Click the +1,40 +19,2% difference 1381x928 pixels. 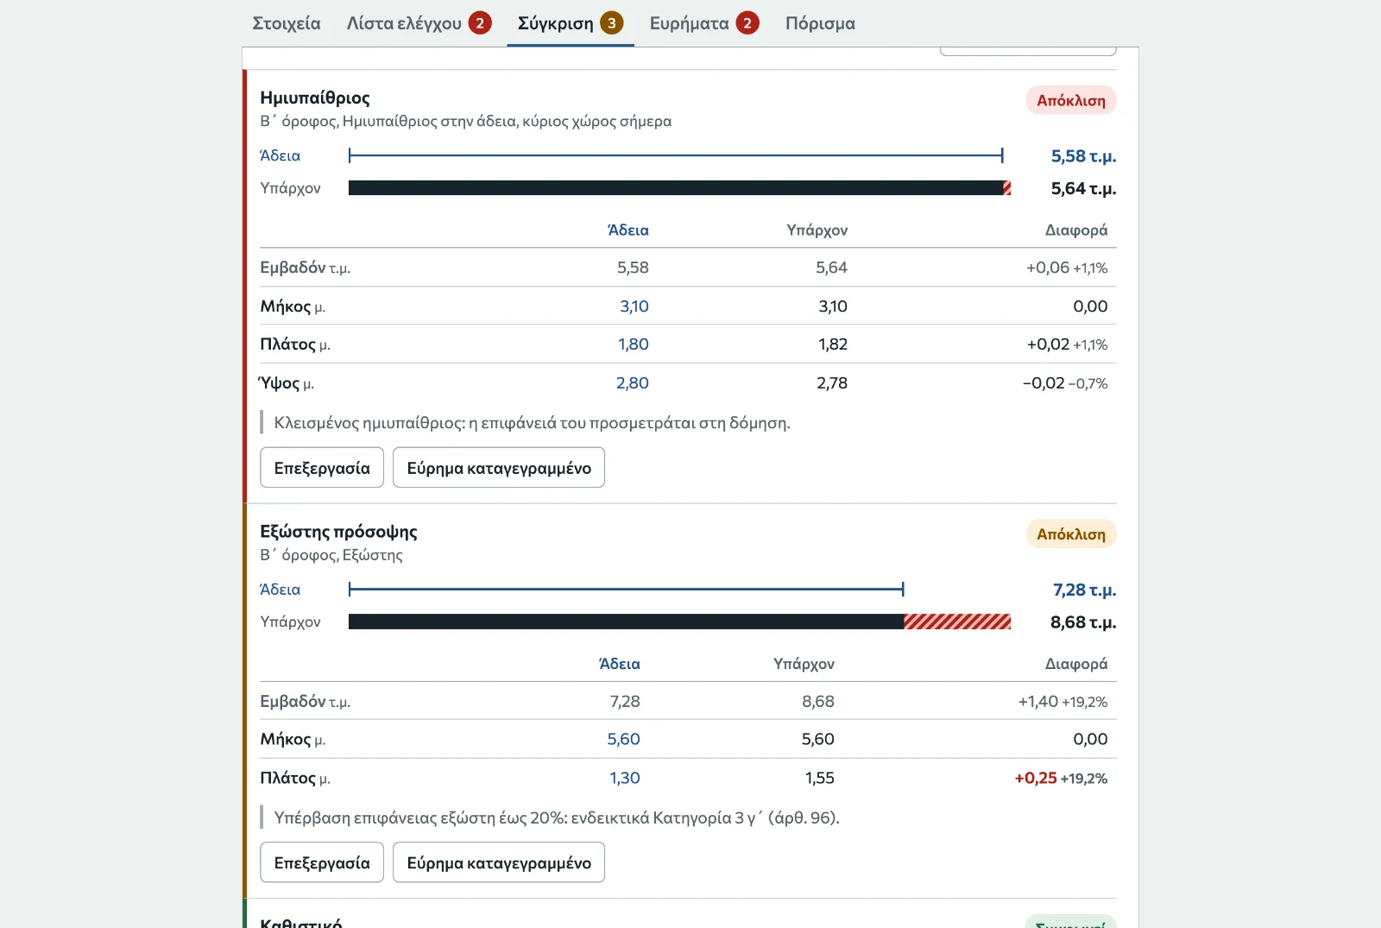(1063, 702)
